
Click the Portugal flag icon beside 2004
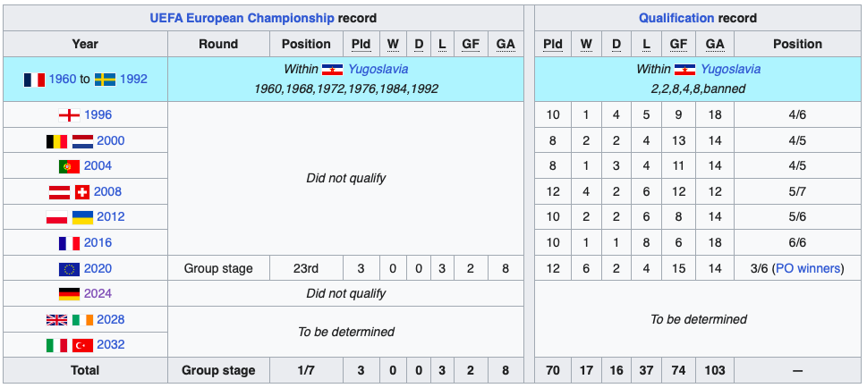pyautogui.click(x=69, y=165)
